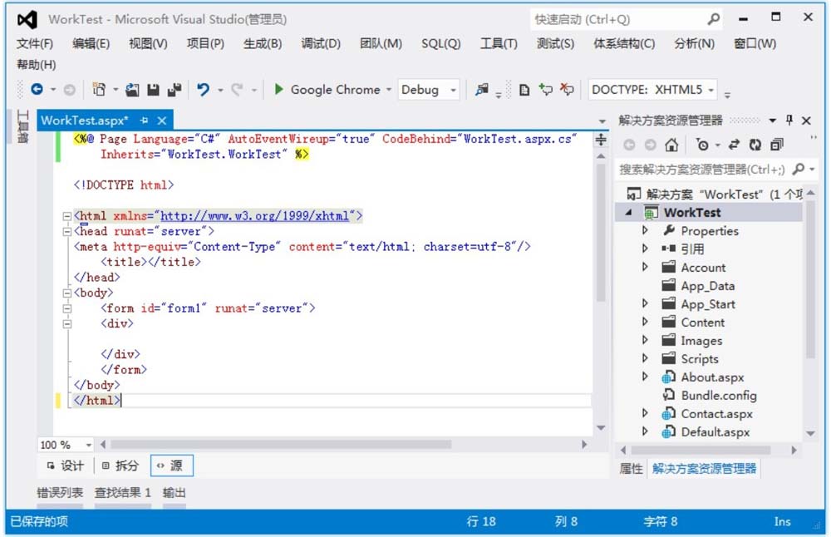The image size is (831, 537).
Task: Click the editor vertical scrollbar
Action: (x=601, y=233)
